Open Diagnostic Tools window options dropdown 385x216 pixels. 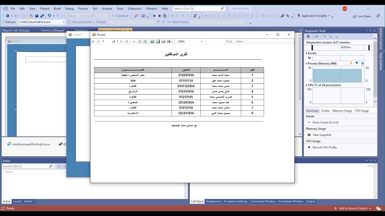pyautogui.click(x=367, y=31)
